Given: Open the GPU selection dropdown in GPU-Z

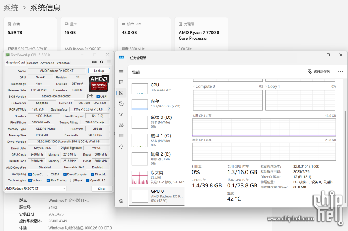Looking at the screenshot, I should click(x=35, y=188).
